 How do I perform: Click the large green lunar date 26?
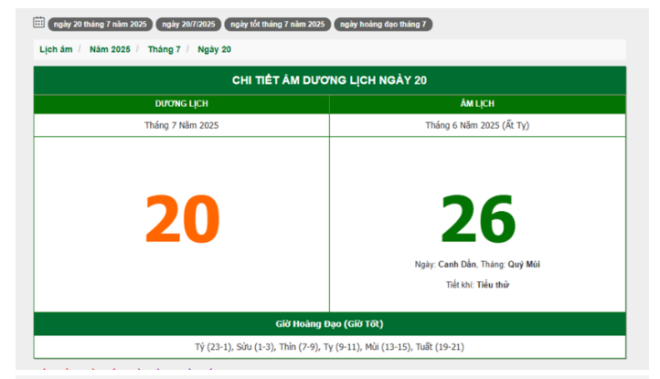pyautogui.click(x=478, y=220)
